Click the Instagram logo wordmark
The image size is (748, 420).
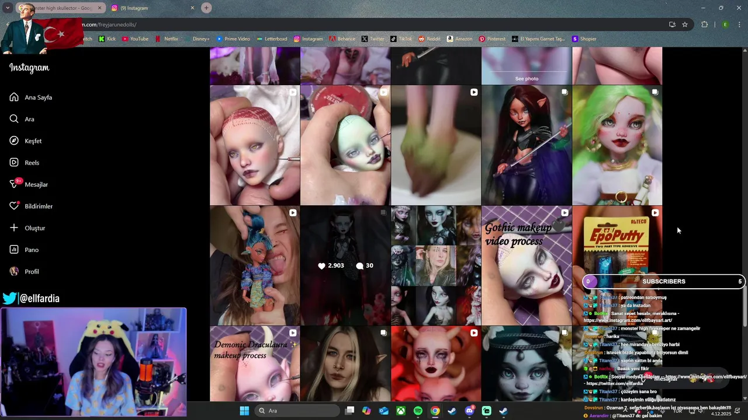tap(29, 68)
